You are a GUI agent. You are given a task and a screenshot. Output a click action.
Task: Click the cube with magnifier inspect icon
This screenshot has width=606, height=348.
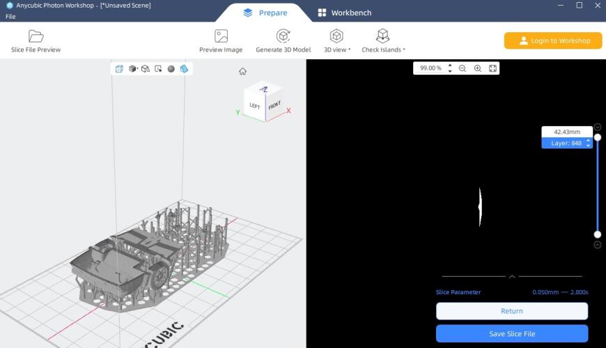pyautogui.click(x=146, y=69)
